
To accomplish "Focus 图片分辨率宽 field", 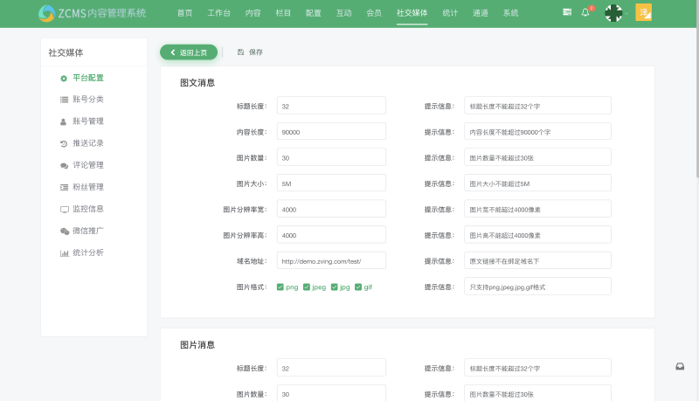I will [x=331, y=209].
